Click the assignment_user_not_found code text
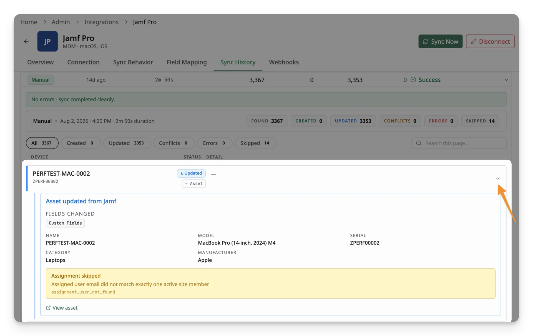This screenshot has width=533, height=336. pyautogui.click(x=83, y=292)
